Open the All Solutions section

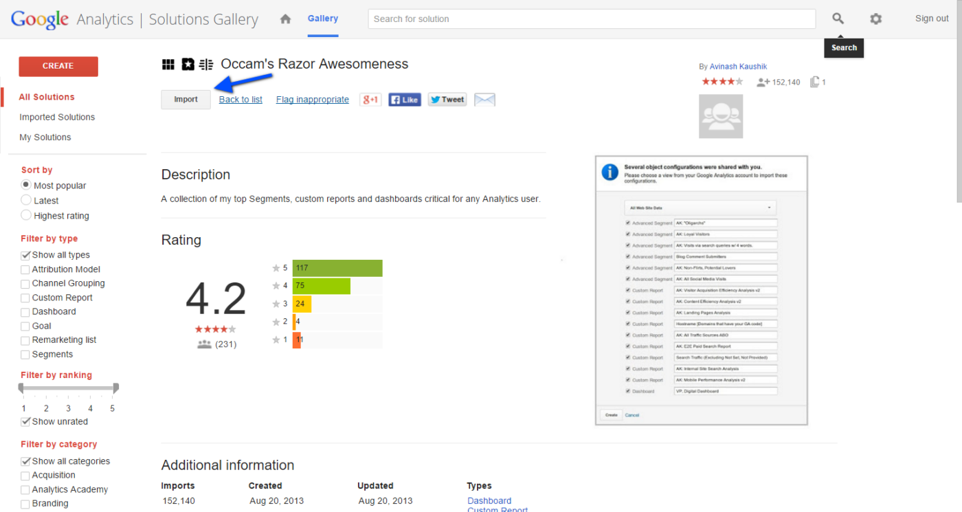(x=47, y=97)
